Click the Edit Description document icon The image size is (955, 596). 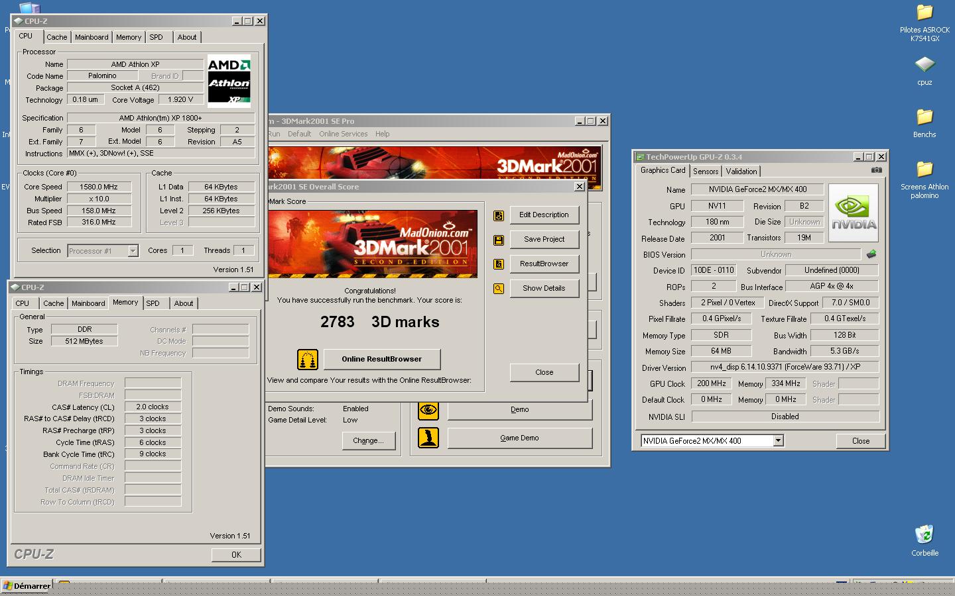[x=499, y=215]
